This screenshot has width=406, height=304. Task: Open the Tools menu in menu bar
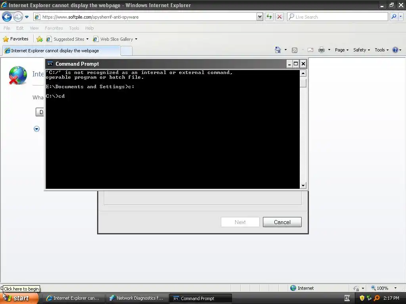[x=74, y=28]
